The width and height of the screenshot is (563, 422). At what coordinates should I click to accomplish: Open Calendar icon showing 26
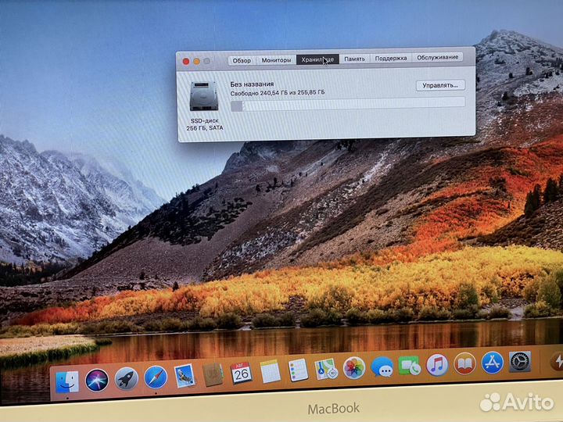(x=242, y=374)
